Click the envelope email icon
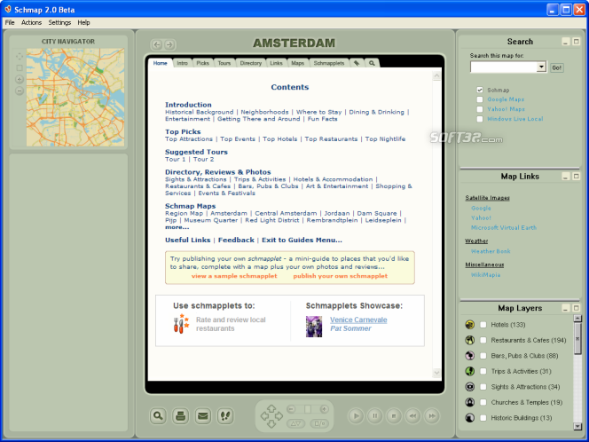The height and width of the screenshot is (442, 589). coord(203,416)
